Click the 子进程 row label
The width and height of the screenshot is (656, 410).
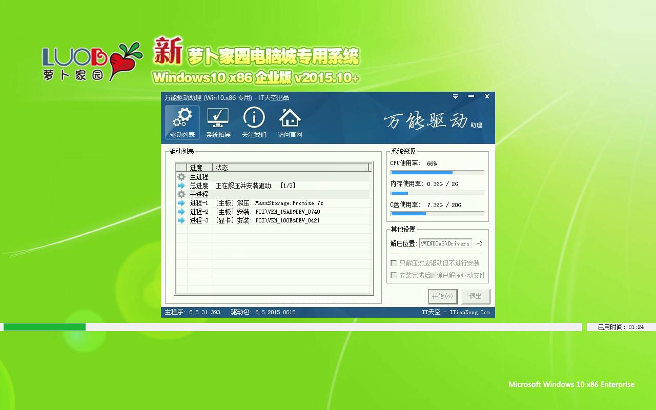[199, 194]
